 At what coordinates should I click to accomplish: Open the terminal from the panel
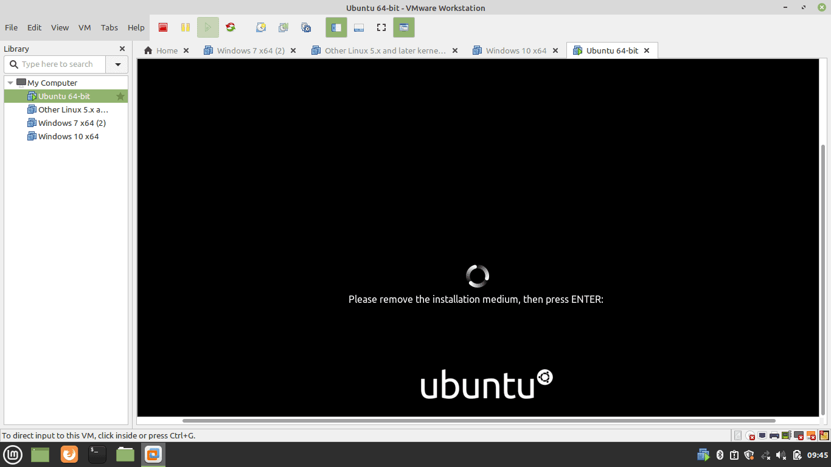coord(97,454)
